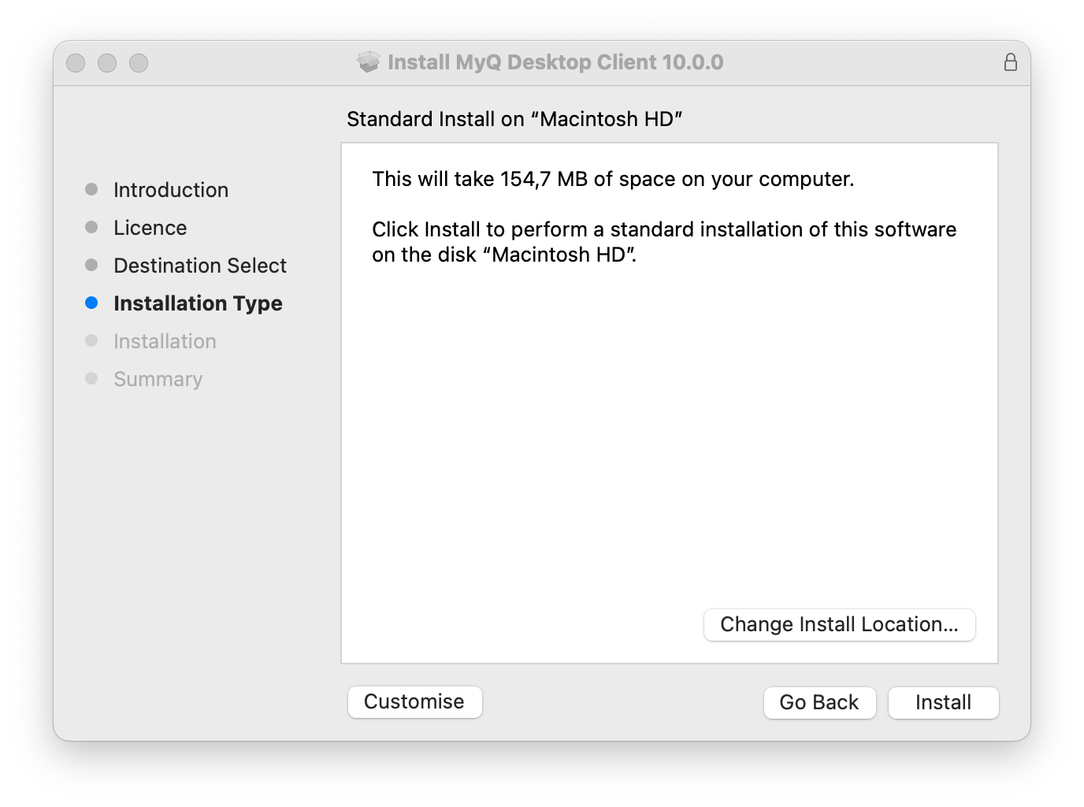Click the grey dot beside Installation step
1084x807 pixels.
[x=91, y=340]
